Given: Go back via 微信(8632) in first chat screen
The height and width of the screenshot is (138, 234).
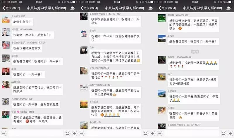Looking at the screenshot, I should (11, 8).
